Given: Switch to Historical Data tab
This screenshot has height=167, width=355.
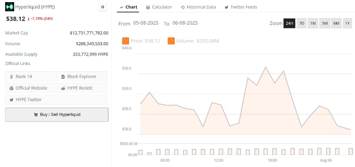Looking at the screenshot, I should click(198, 7).
